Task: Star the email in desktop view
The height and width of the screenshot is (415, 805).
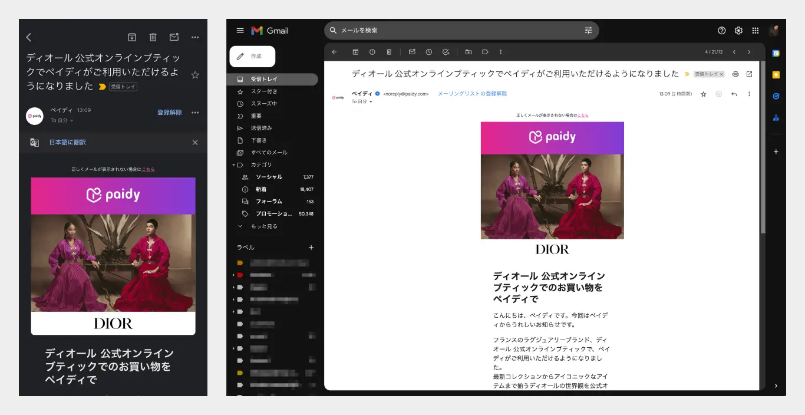Action: 703,94
